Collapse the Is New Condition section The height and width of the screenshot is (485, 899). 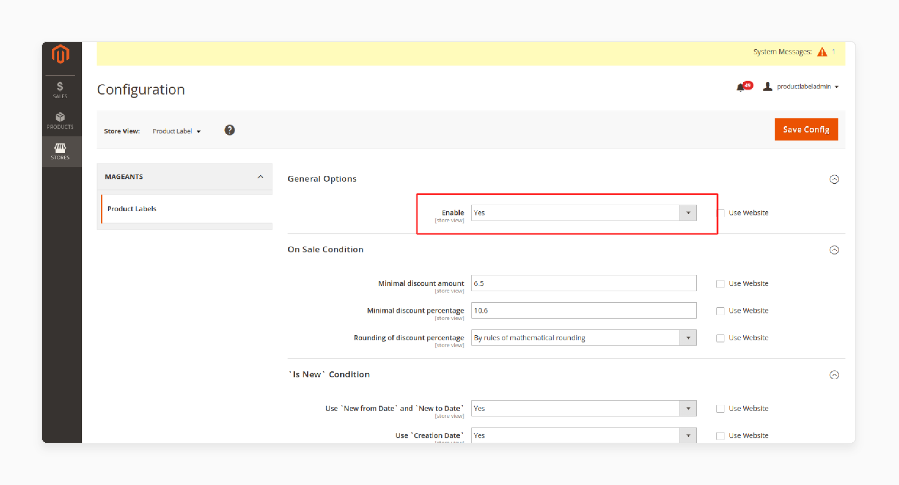click(x=834, y=375)
